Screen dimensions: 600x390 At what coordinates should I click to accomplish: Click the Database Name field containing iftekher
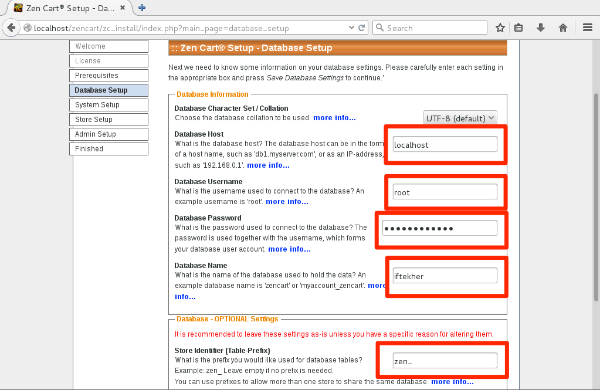(x=445, y=276)
